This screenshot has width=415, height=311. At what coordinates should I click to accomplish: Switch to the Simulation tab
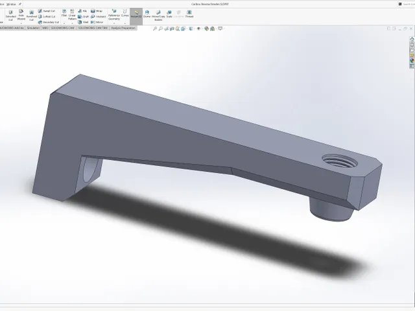pos(33,28)
